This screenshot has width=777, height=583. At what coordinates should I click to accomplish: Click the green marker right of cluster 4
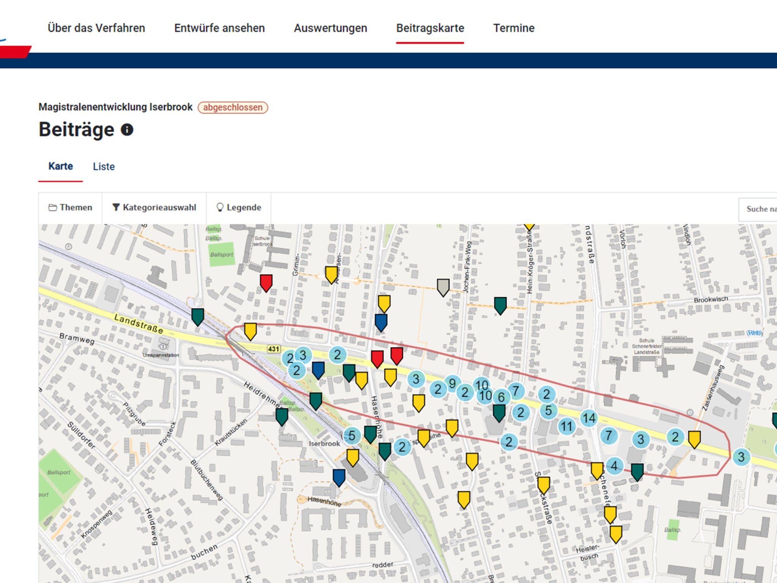point(637,473)
